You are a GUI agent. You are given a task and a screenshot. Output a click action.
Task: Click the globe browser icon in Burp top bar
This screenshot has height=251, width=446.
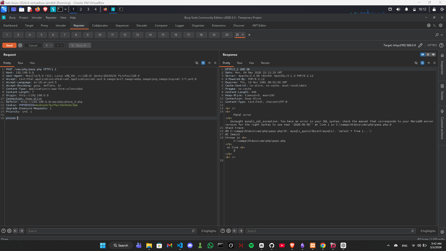coord(429,25)
